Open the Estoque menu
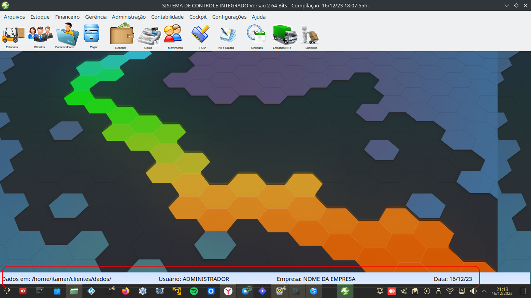This screenshot has height=298, width=531. click(40, 17)
